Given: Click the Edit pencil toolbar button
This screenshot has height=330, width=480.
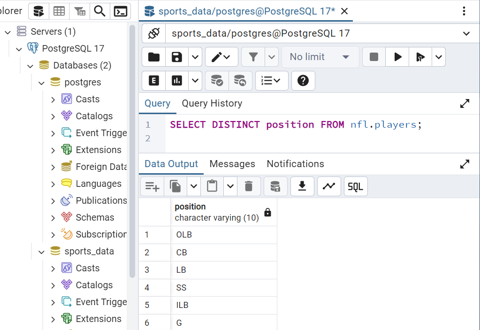Looking at the screenshot, I should [221, 57].
